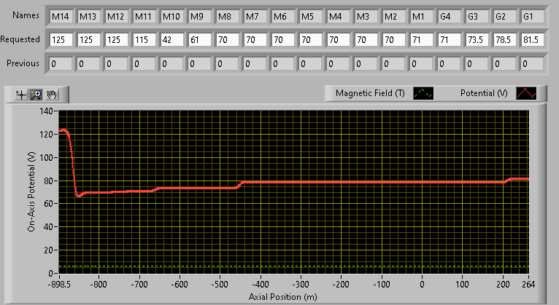Edit Requested value 73.5 under G3
The width and height of the screenshot is (559, 305).
[x=477, y=40]
